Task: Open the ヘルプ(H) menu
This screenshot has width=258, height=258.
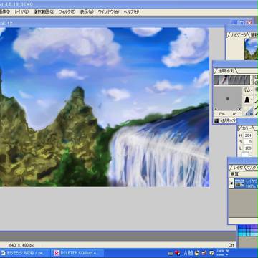Action: (131, 11)
